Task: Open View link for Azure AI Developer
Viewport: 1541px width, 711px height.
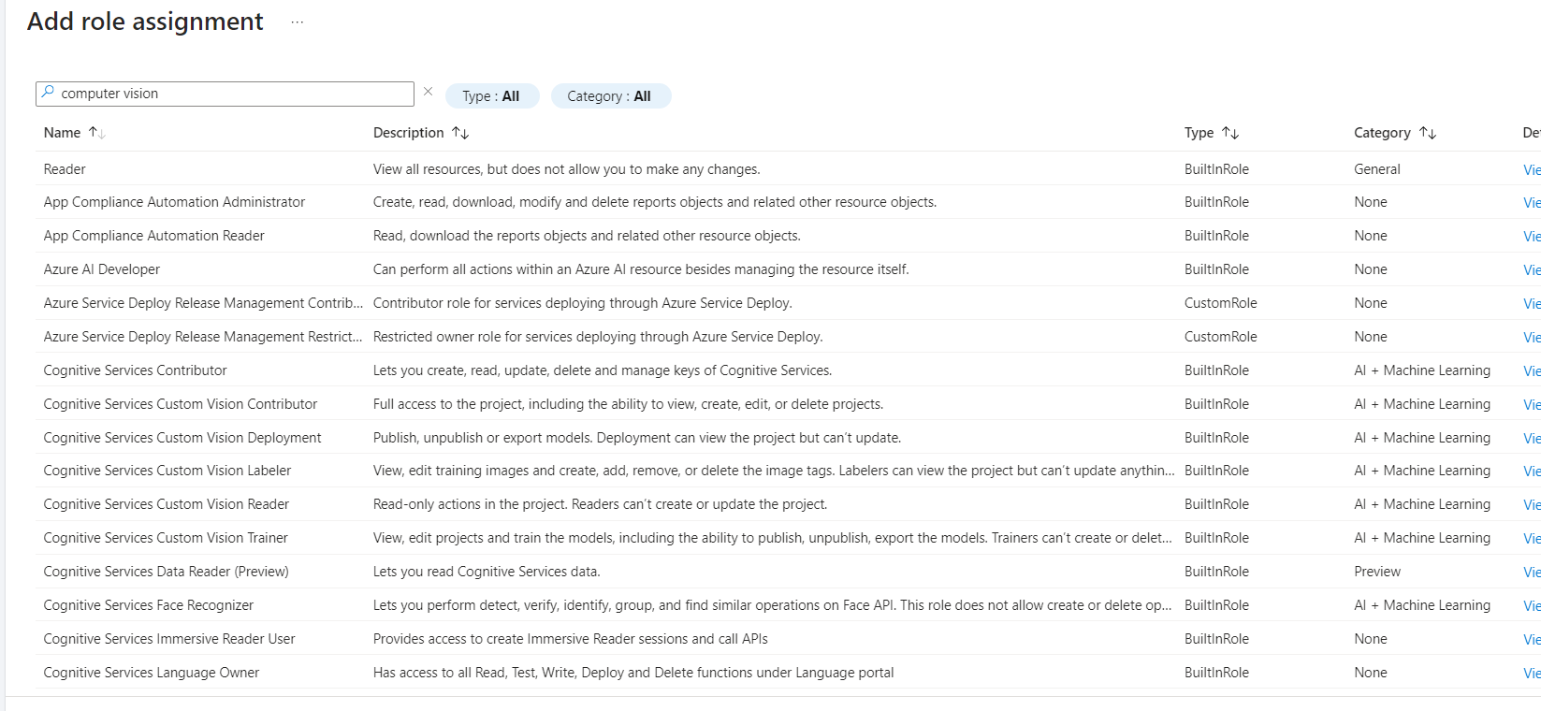Action: pos(1532,269)
